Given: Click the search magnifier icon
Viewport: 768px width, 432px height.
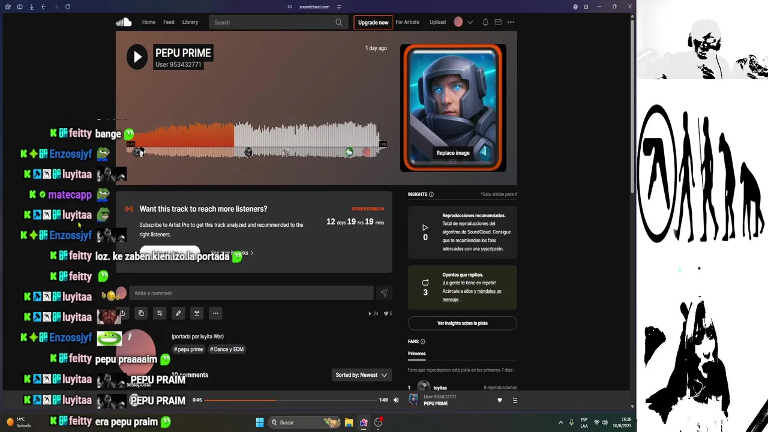Looking at the screenshot, I should 339,22.
